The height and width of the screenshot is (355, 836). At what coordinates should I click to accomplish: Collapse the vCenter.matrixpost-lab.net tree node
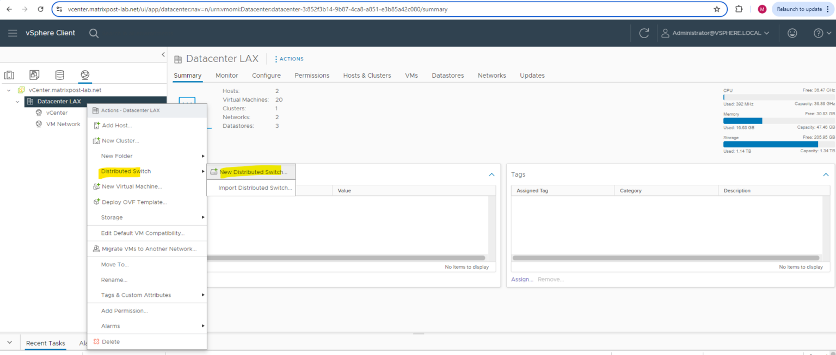coord(8,90)
